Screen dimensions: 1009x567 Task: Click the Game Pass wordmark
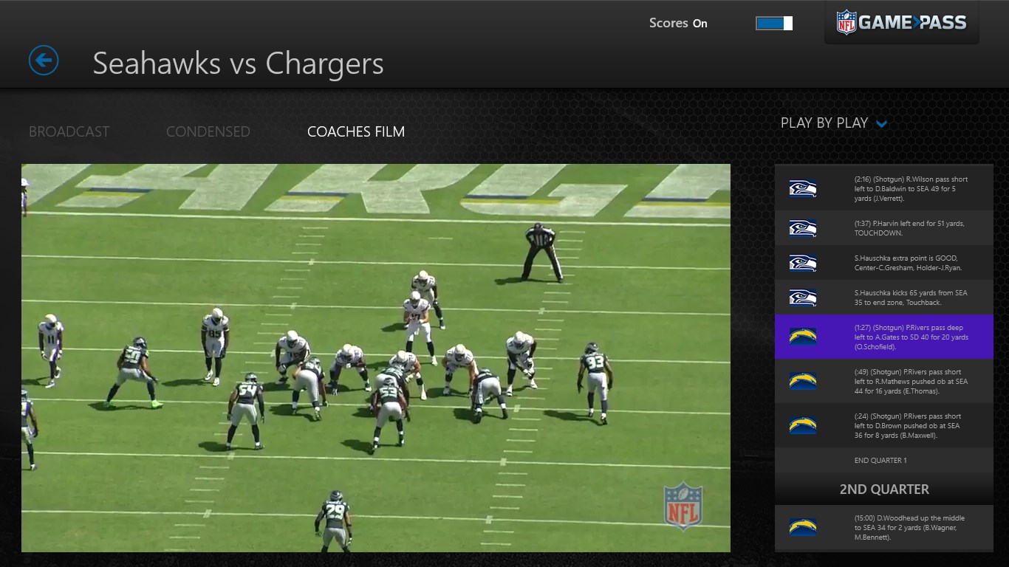pyautogui.click(x=912, y=22)
